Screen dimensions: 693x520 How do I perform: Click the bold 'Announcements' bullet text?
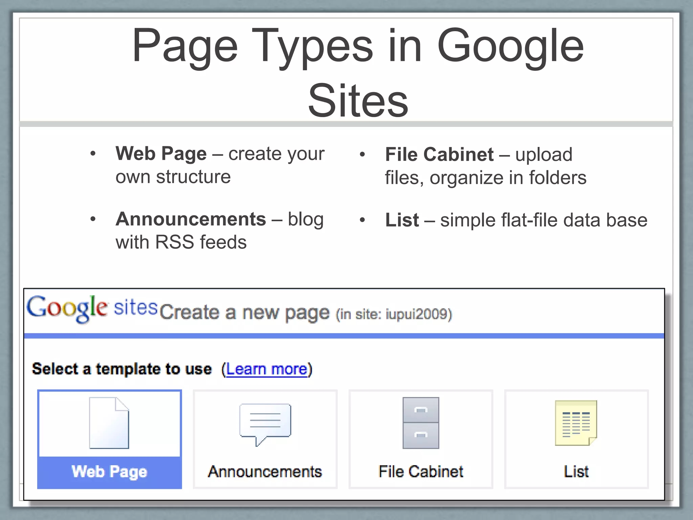coord(191,219)
